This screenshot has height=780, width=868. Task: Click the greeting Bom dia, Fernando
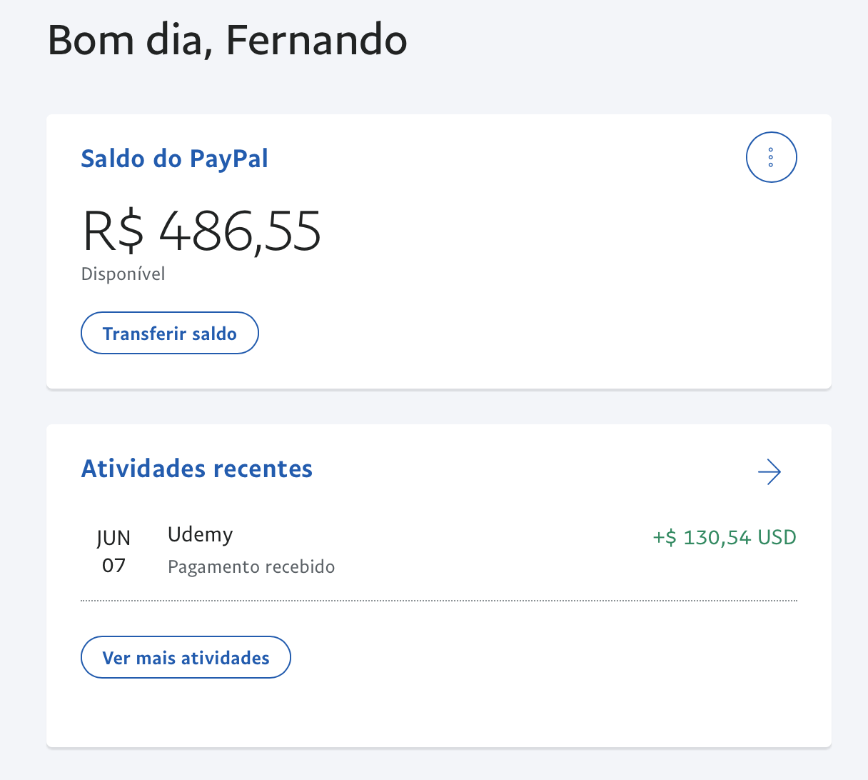(x=226, y=41)
